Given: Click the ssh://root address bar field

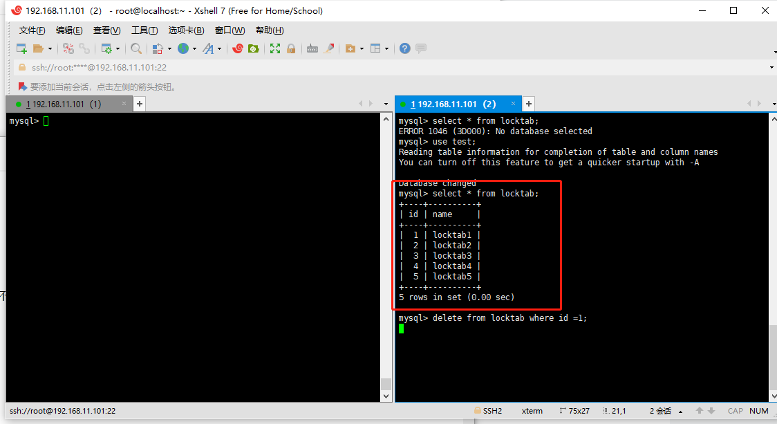Looking at the screenshot, I should [x=391, y=68].
